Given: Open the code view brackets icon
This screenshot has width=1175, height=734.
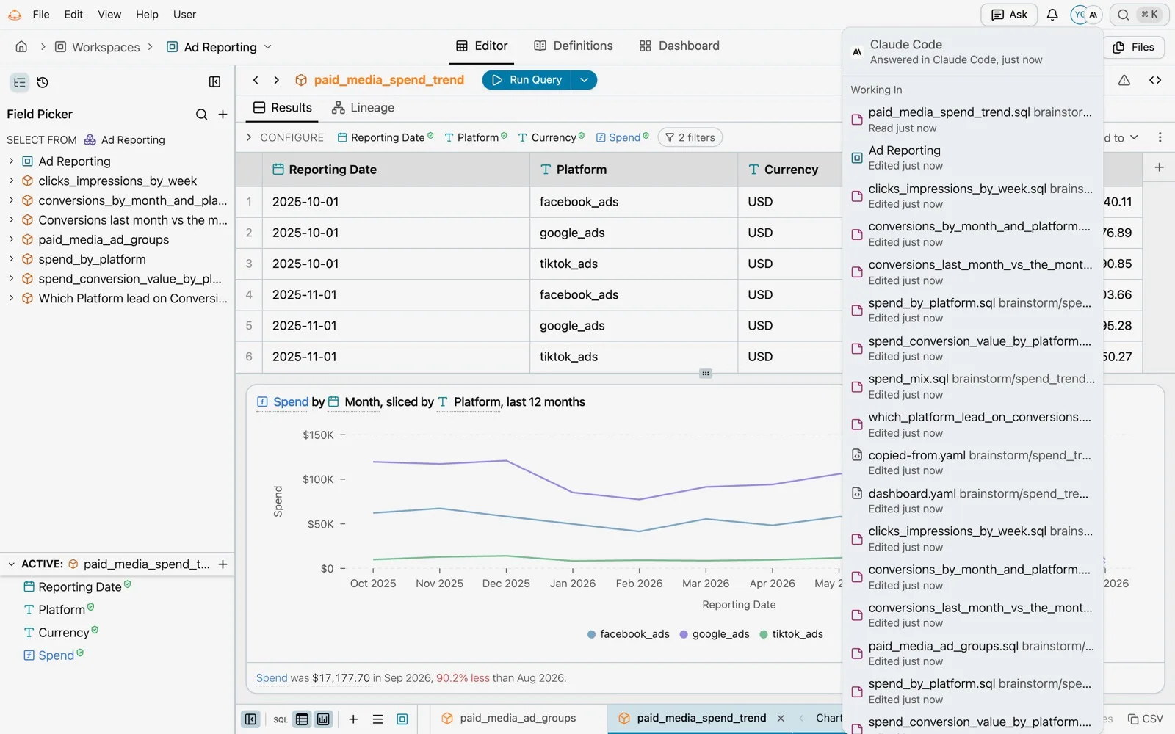Looking at the screenshot, I should coord(1155,80).
